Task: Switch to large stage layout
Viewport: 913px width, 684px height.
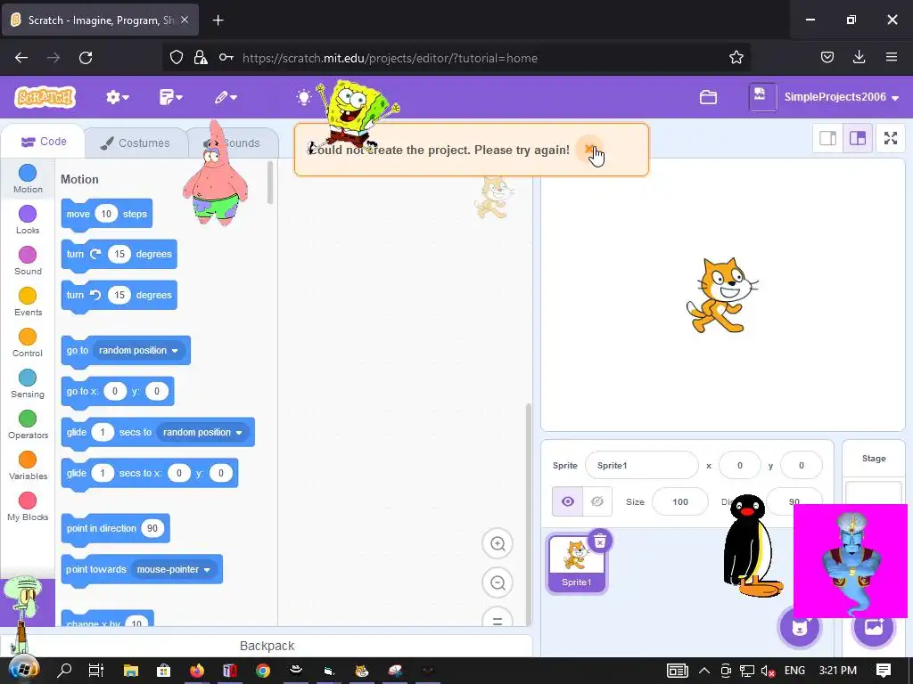Action: (858, 138)
